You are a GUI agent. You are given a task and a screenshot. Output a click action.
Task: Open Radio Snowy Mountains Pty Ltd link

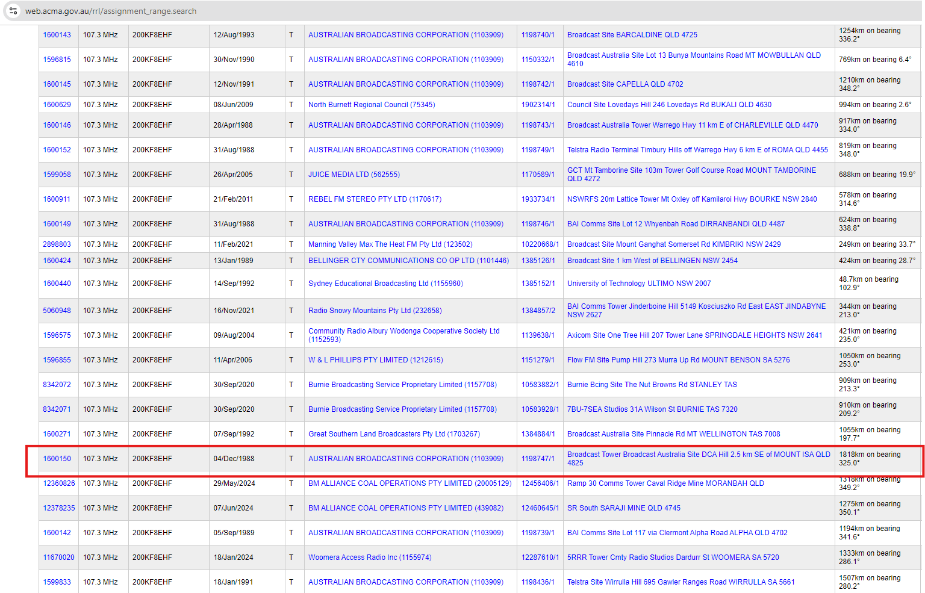(x=375, y=311)
